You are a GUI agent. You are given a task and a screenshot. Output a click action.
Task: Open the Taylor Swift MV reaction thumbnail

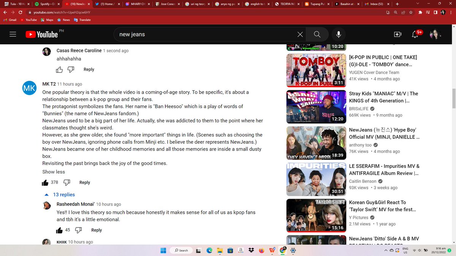[x=316, y=215]
